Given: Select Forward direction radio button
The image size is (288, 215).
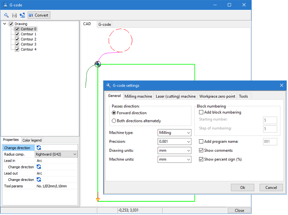Looking at the screenshot, I should click(114, 113).
